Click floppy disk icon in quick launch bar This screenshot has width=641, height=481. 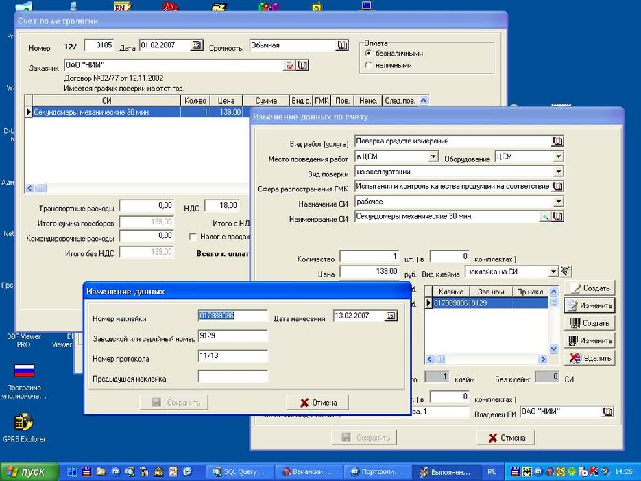(x=86, y=471)
